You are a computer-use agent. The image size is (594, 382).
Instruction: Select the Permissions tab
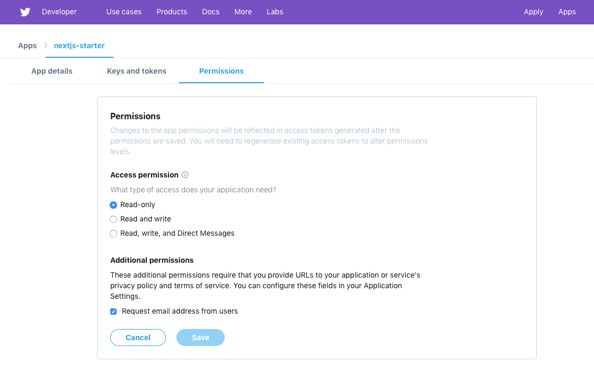(221, 70)
